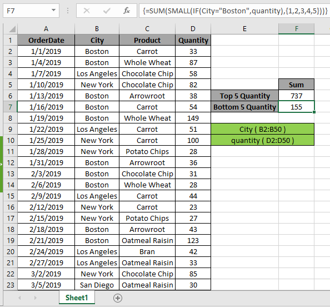
Task: Add a new sheet with plus icon
Action: 118,298
